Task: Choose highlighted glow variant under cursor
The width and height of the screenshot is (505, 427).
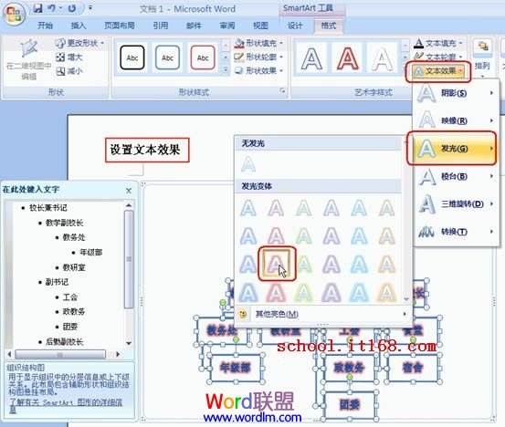Action: coord(276,264)
